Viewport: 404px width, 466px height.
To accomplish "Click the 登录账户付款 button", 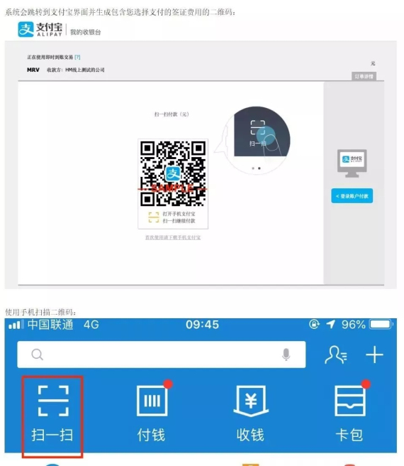I will tap(352, 196).
